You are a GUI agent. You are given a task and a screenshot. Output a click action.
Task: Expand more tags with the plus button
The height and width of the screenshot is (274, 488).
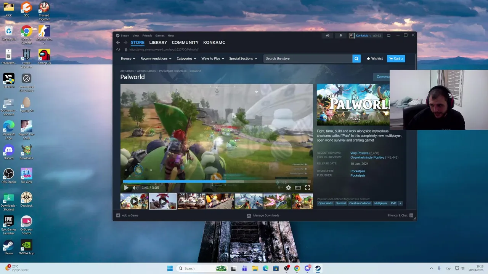[x=400, y=203]
